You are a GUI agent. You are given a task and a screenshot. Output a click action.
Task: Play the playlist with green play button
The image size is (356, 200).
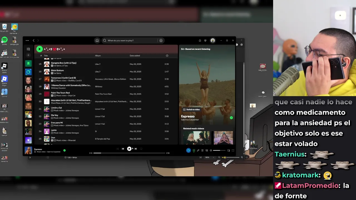39,49
